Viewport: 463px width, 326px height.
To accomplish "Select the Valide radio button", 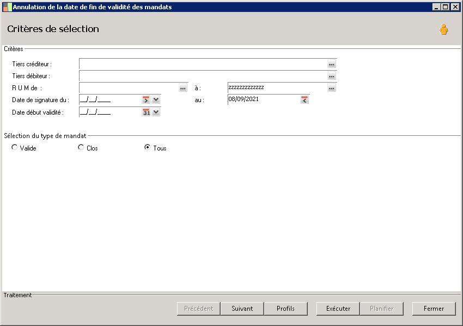I will point(15,147).
